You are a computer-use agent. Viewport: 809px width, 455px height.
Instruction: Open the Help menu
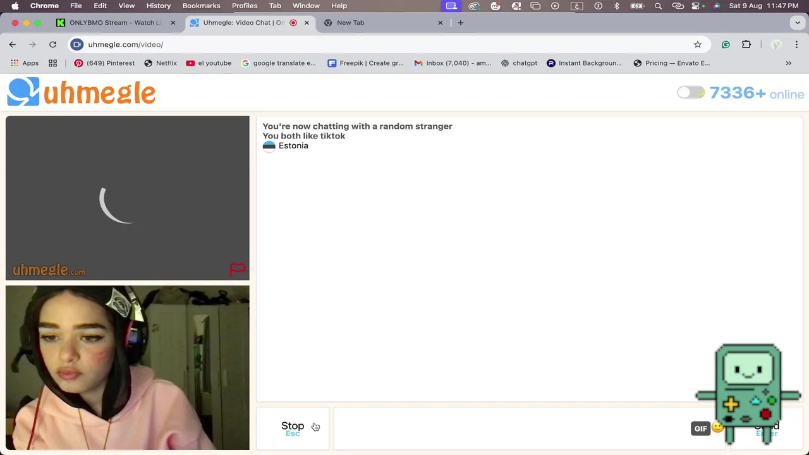point(339,6)
